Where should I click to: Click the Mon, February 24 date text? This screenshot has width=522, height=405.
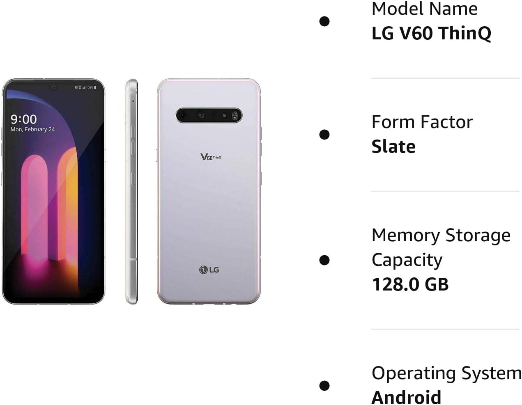pos(32,129)
